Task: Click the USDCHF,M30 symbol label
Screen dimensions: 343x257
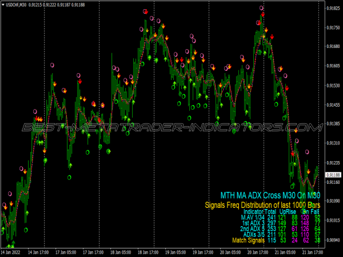Action: (16, 5)
